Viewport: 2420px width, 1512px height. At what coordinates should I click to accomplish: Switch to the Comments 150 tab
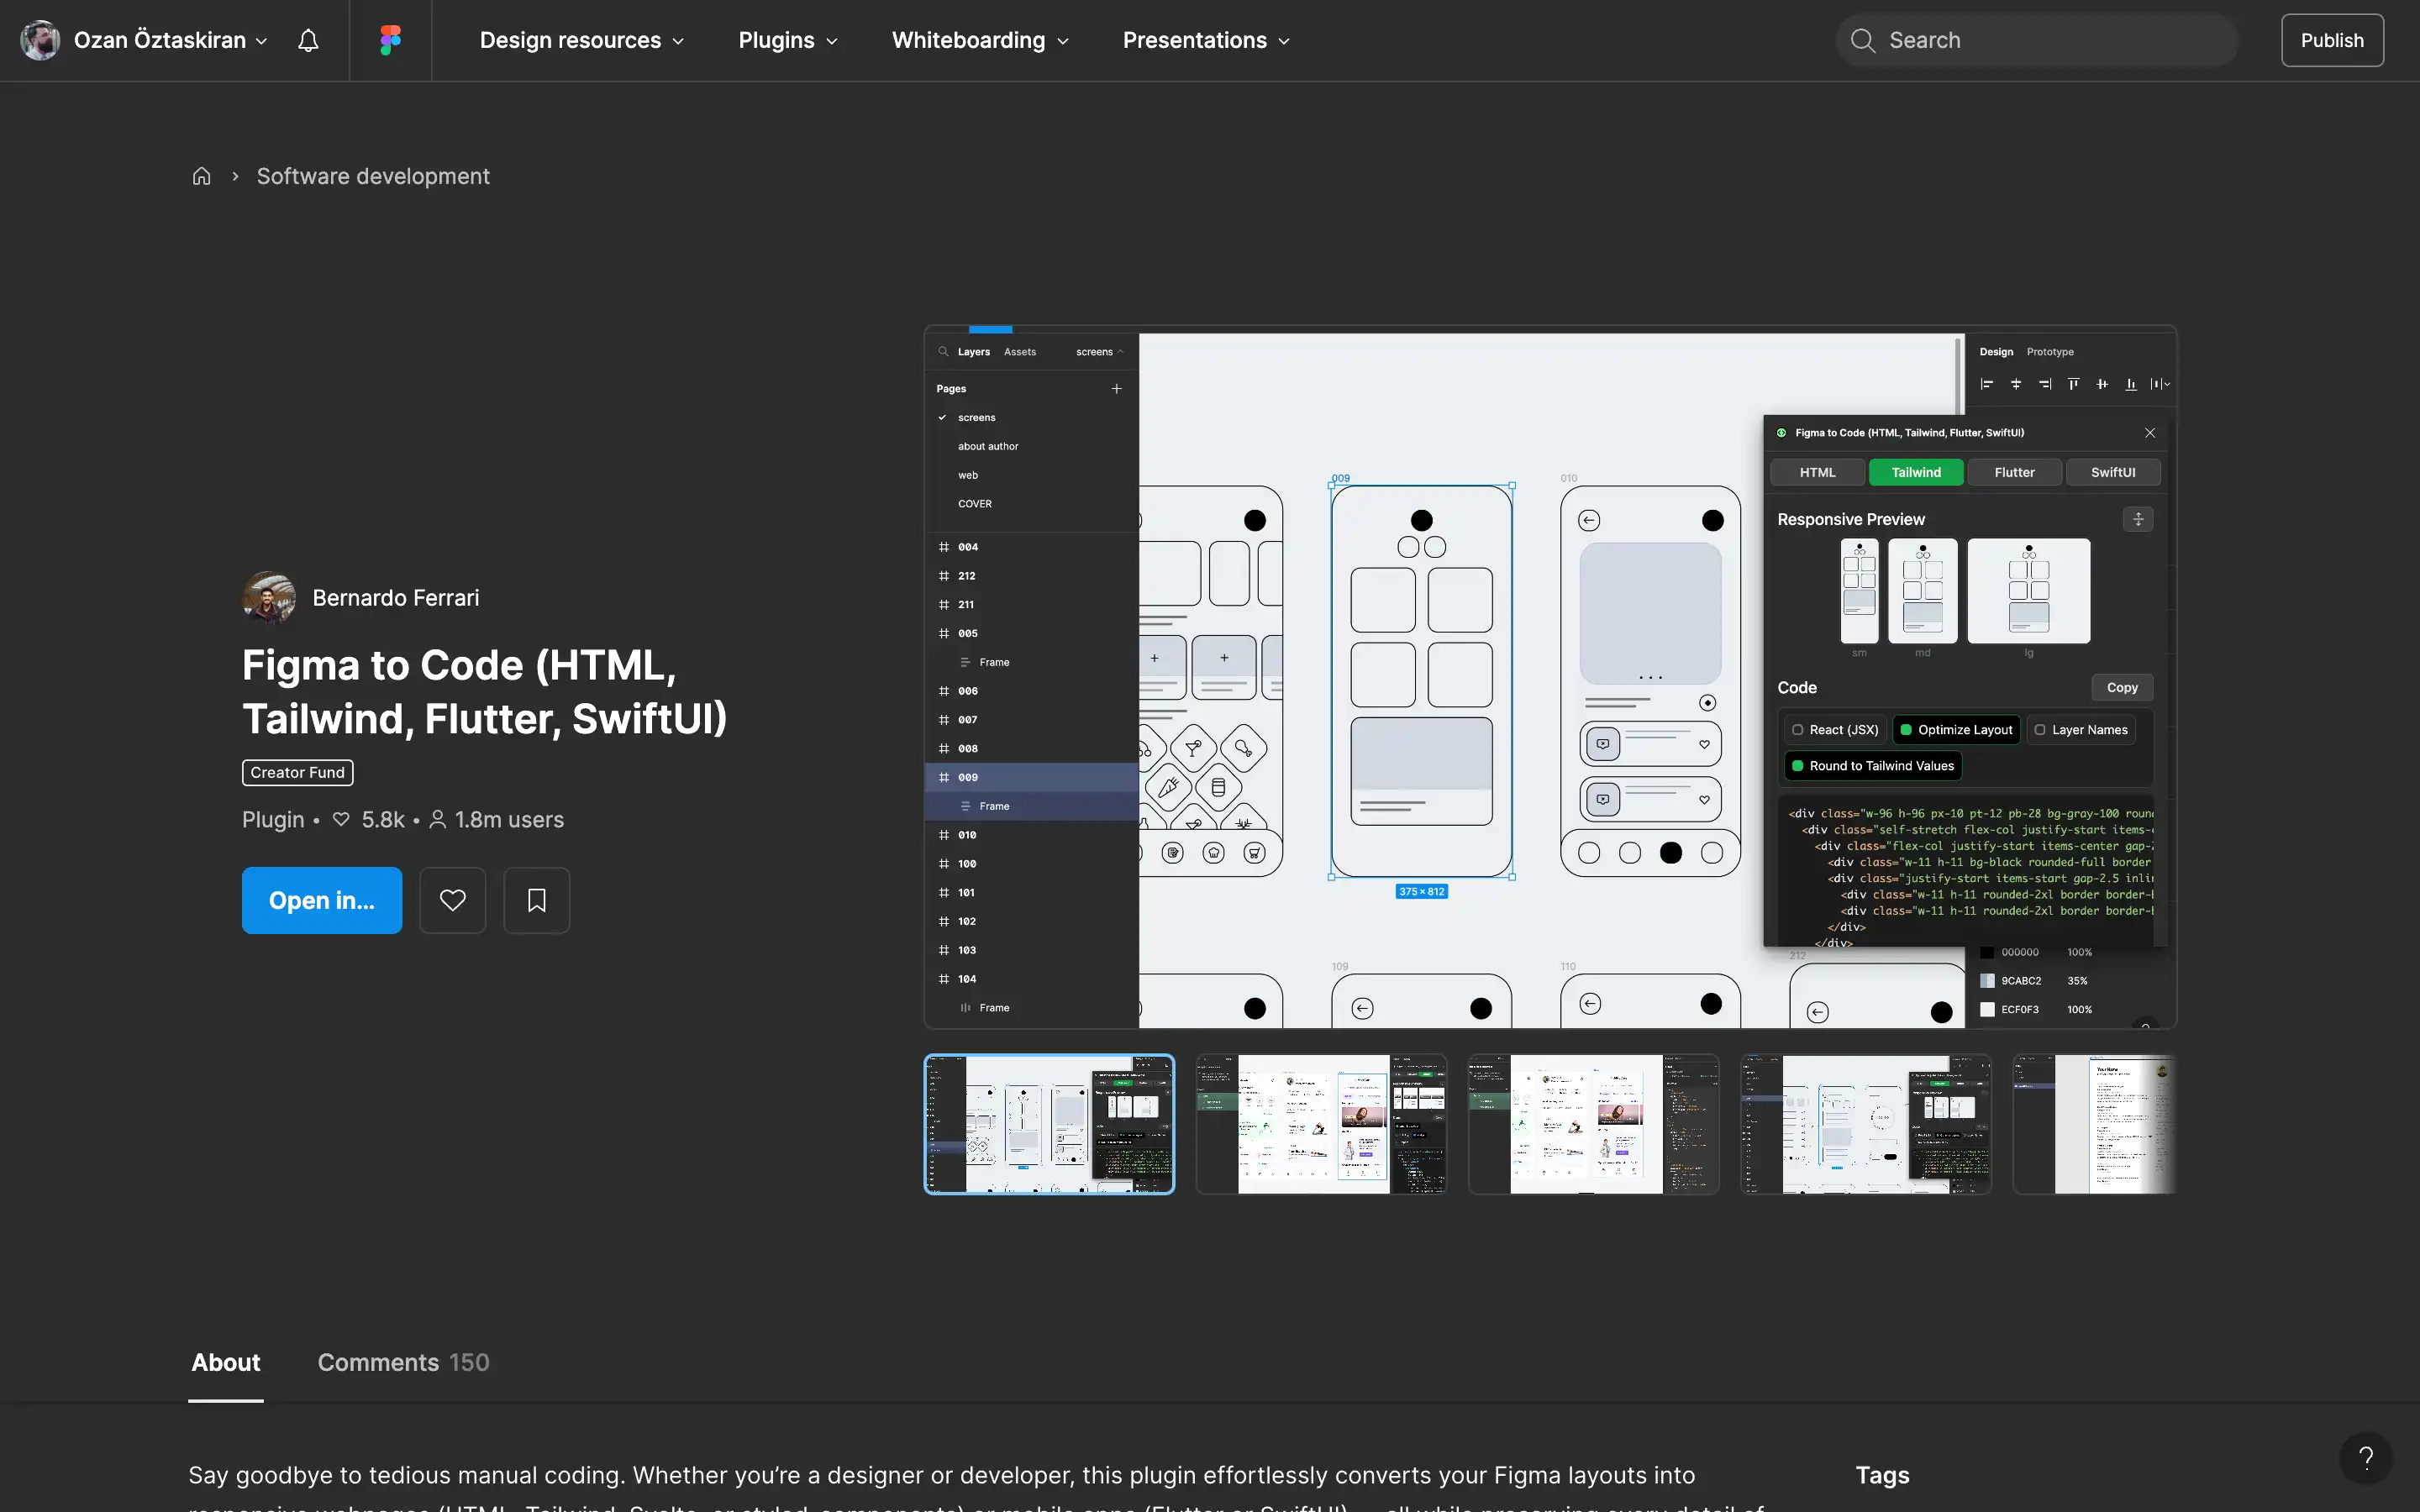[x=403, y=1363]
